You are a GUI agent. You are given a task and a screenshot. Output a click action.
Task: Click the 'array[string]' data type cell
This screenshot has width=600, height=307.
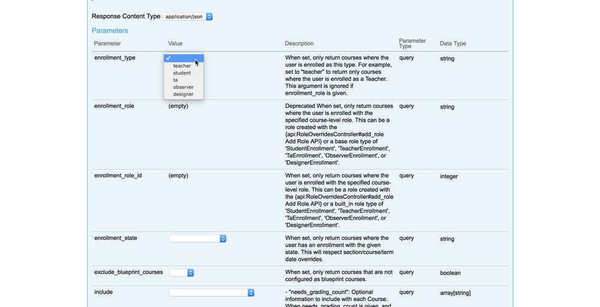(455, 293)
